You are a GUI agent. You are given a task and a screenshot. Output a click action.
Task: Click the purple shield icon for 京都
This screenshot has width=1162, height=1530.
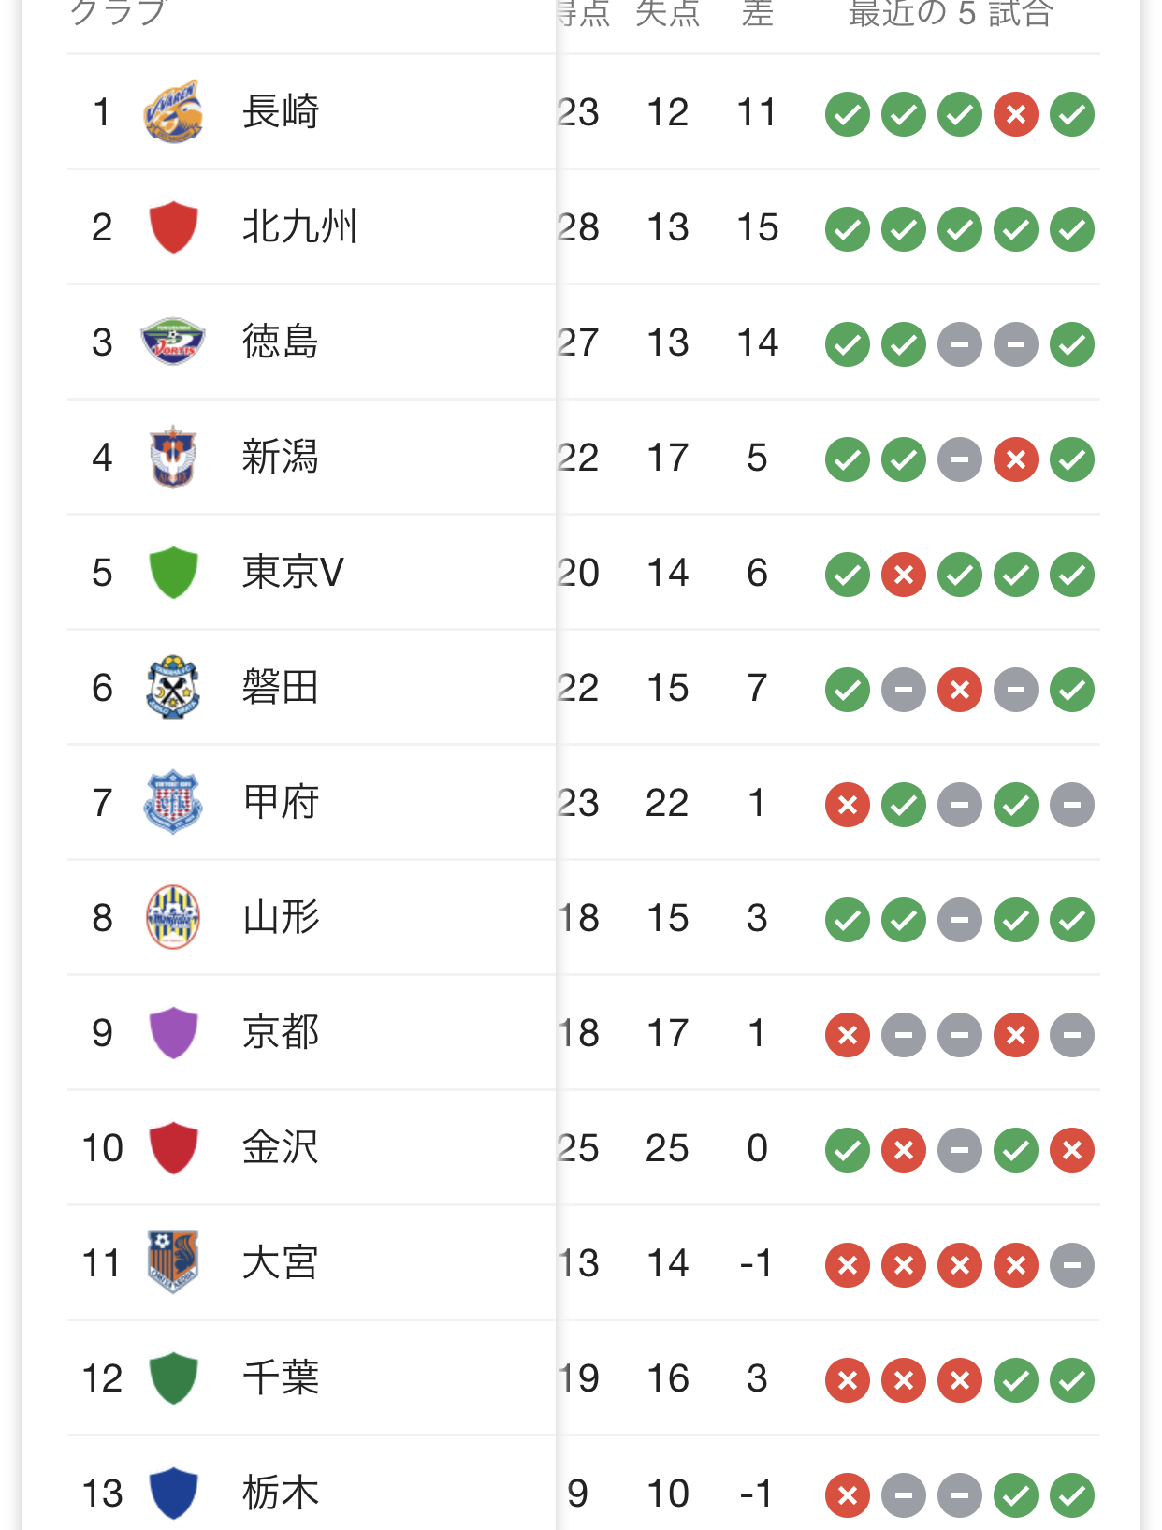click(173, 1033)
